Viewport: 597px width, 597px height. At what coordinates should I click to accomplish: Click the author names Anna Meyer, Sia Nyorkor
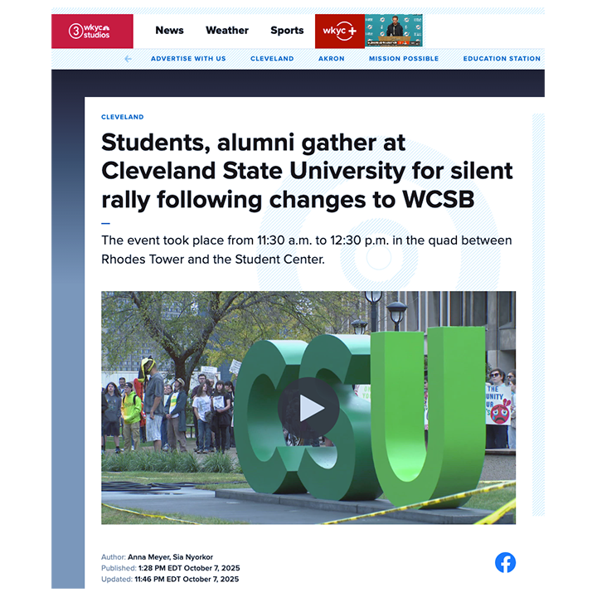coord(170,557)
